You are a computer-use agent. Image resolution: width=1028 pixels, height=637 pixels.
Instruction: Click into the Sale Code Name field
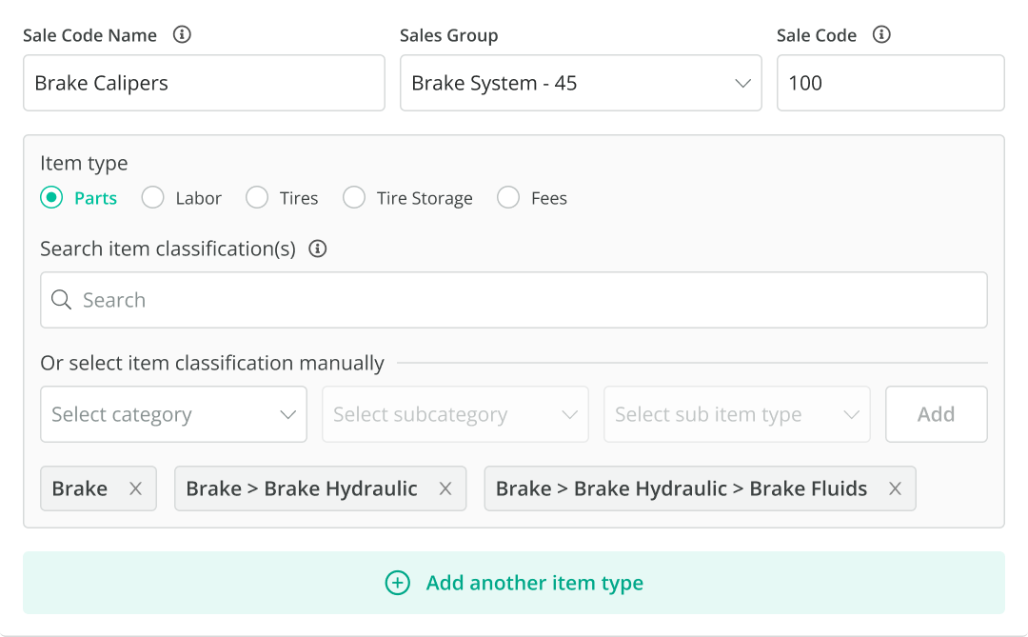[204, 83]
